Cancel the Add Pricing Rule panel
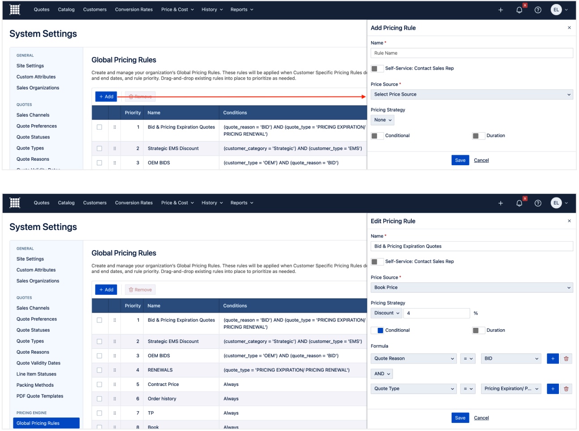579x431 pixels. [481, 160]
